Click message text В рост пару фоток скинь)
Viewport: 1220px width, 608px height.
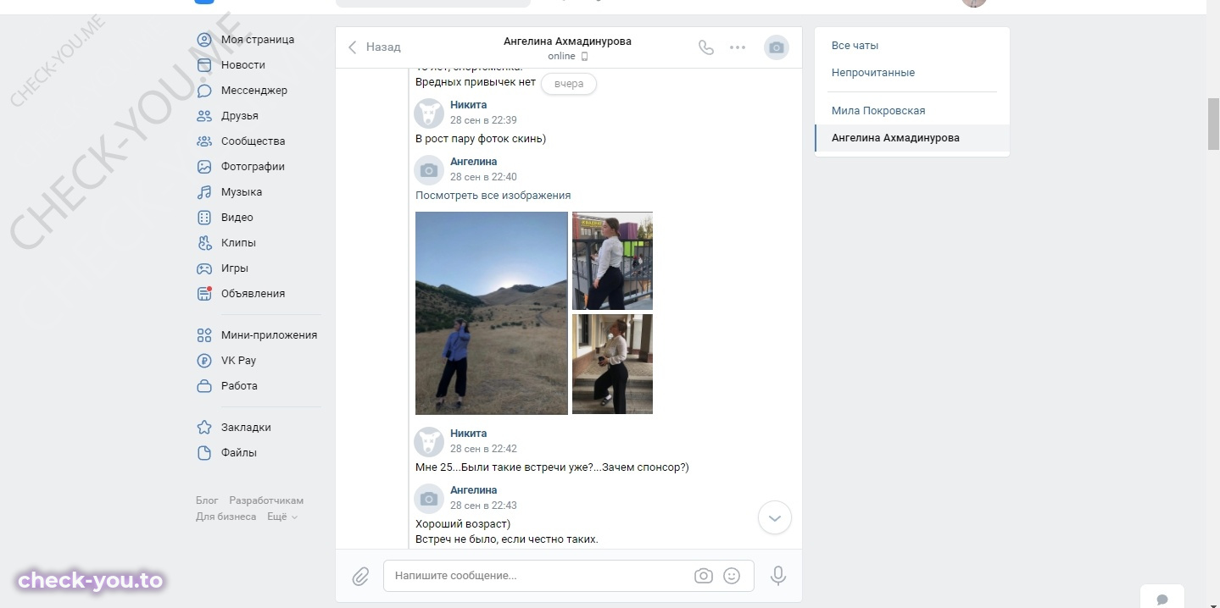click(x=481, y=139)
